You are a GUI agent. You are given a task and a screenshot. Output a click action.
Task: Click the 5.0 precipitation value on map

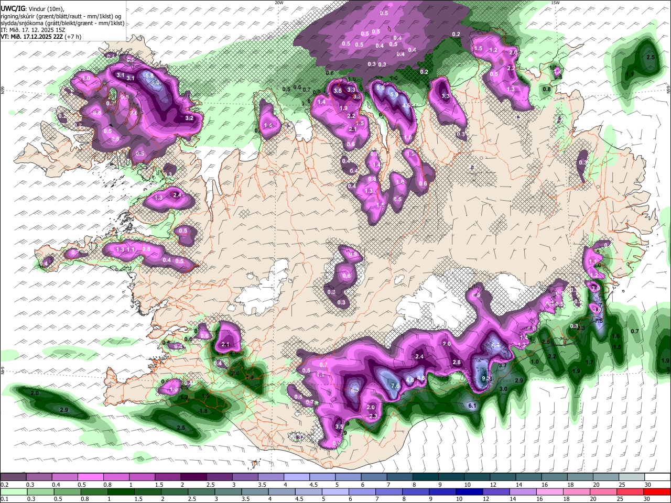pos(381,89)
